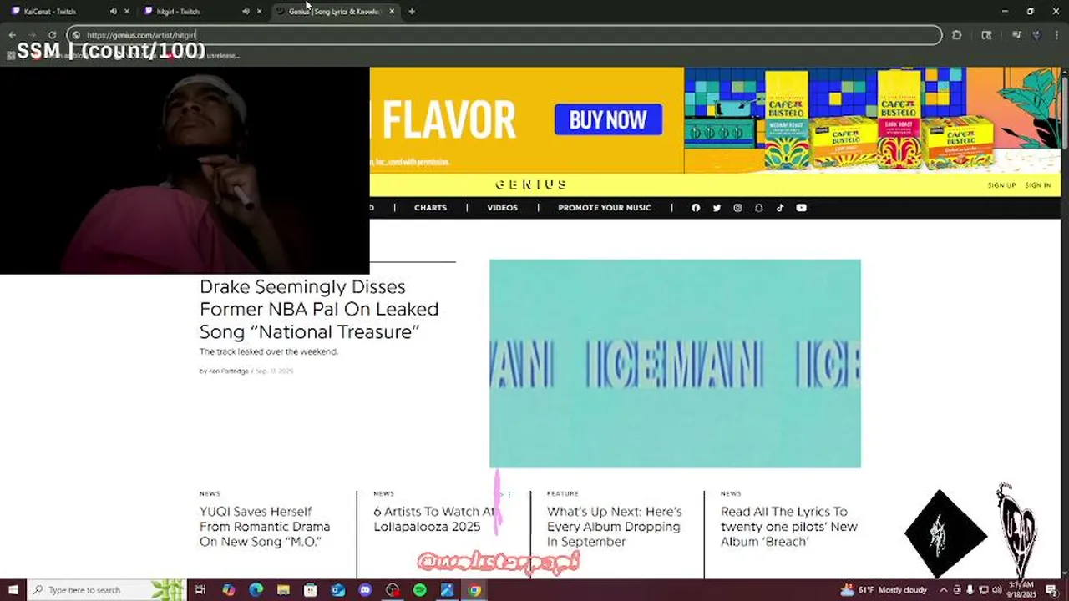1069x601 pixels.
Task: Click the Sign In link
Action: click(x=1038, y=185)
